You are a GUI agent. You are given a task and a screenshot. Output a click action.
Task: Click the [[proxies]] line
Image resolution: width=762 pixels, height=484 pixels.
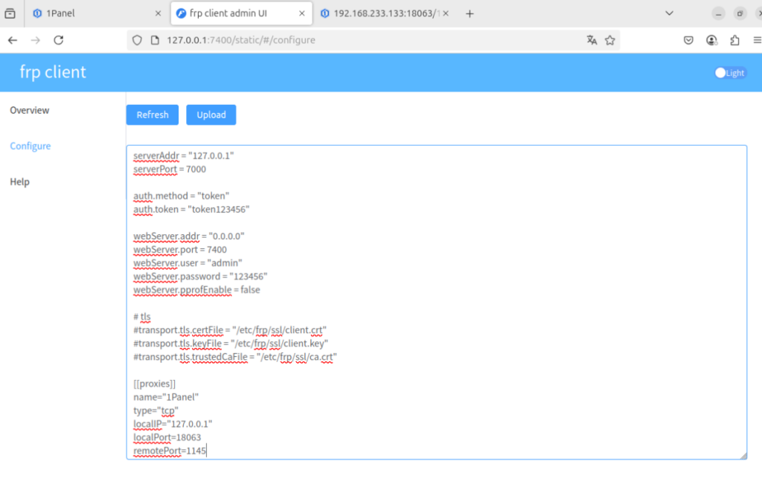[155, 384]
